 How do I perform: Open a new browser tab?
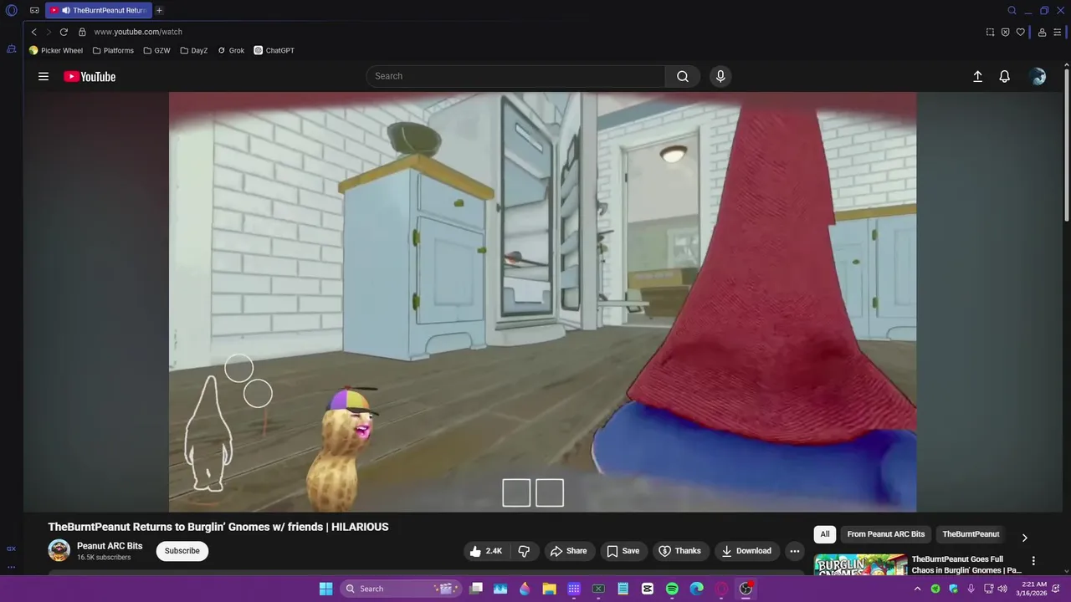pyautogui.click(x=159, y=10)
